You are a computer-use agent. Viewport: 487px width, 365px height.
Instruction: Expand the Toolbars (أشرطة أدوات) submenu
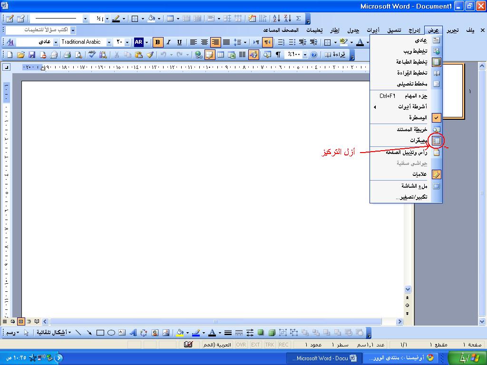pyautogui.click(x=406, y=107)
